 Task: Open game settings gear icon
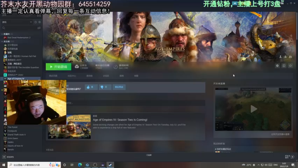(x=277, y=66)
